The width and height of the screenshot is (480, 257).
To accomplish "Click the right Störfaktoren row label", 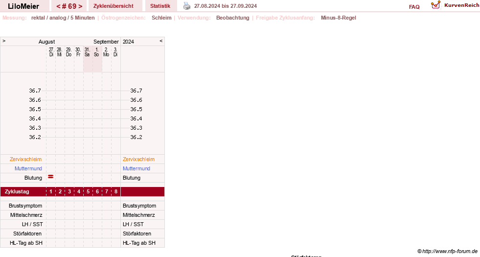I will [137, 234].
